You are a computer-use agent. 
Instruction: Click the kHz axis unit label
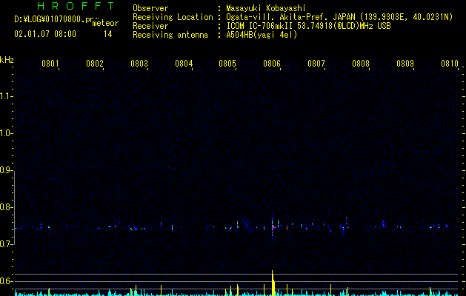pos(7,60)
